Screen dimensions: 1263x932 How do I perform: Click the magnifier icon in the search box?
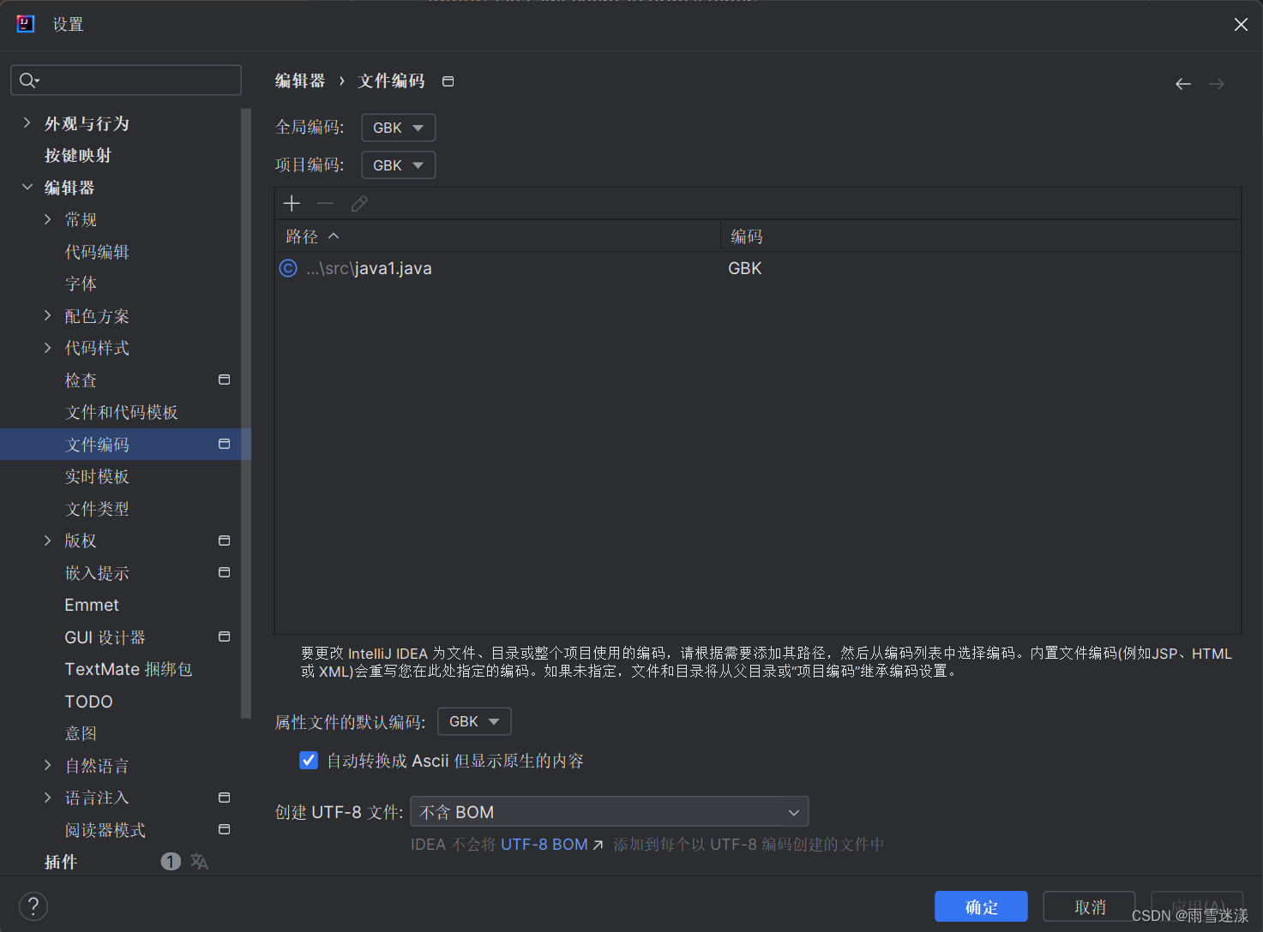tap(28, 80)
